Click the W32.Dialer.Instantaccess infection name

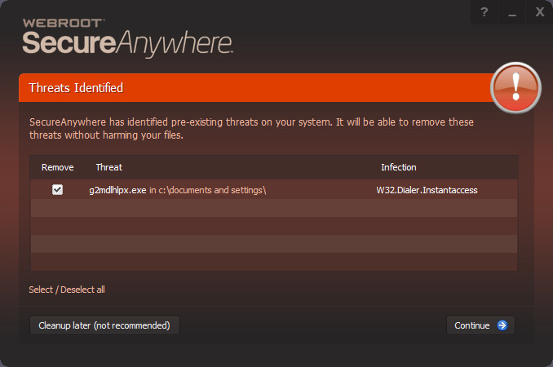click(427, 190)
